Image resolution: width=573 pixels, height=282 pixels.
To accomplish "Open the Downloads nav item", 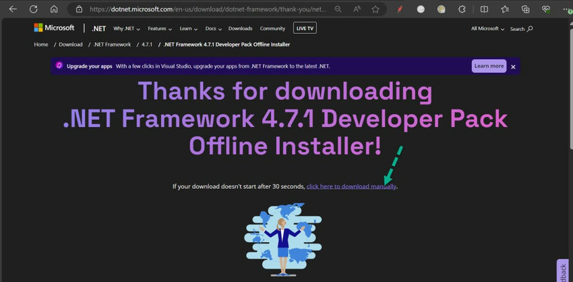I will click(x=241, y=28).
